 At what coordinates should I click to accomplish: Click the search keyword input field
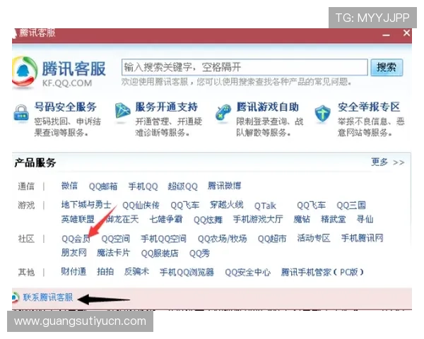245,67
